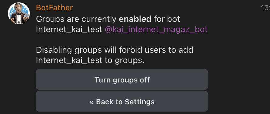This screenshot has height=114, width=270.
Task: Turn groups off for the bot
Action: point(122,79)
